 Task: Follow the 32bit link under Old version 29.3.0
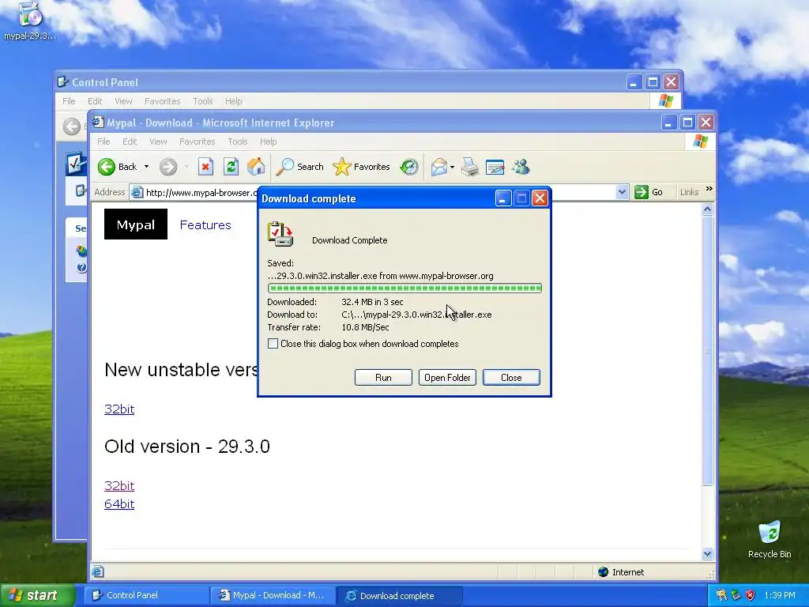coord(119,486)
